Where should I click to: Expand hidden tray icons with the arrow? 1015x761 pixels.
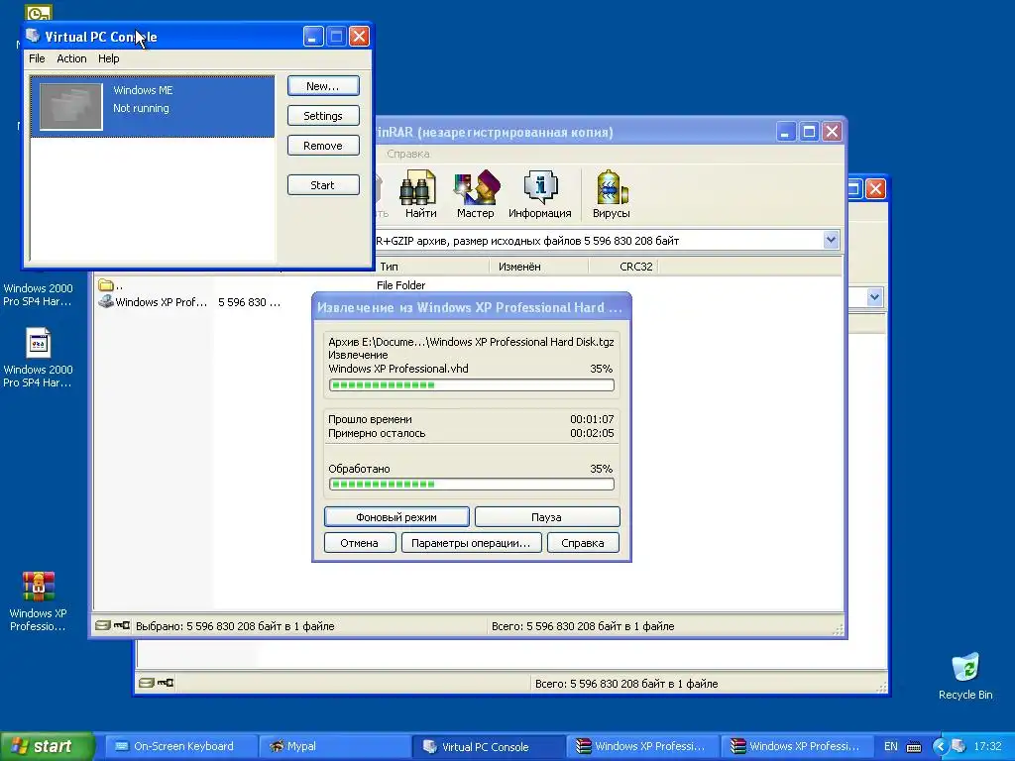click(940, 747)
